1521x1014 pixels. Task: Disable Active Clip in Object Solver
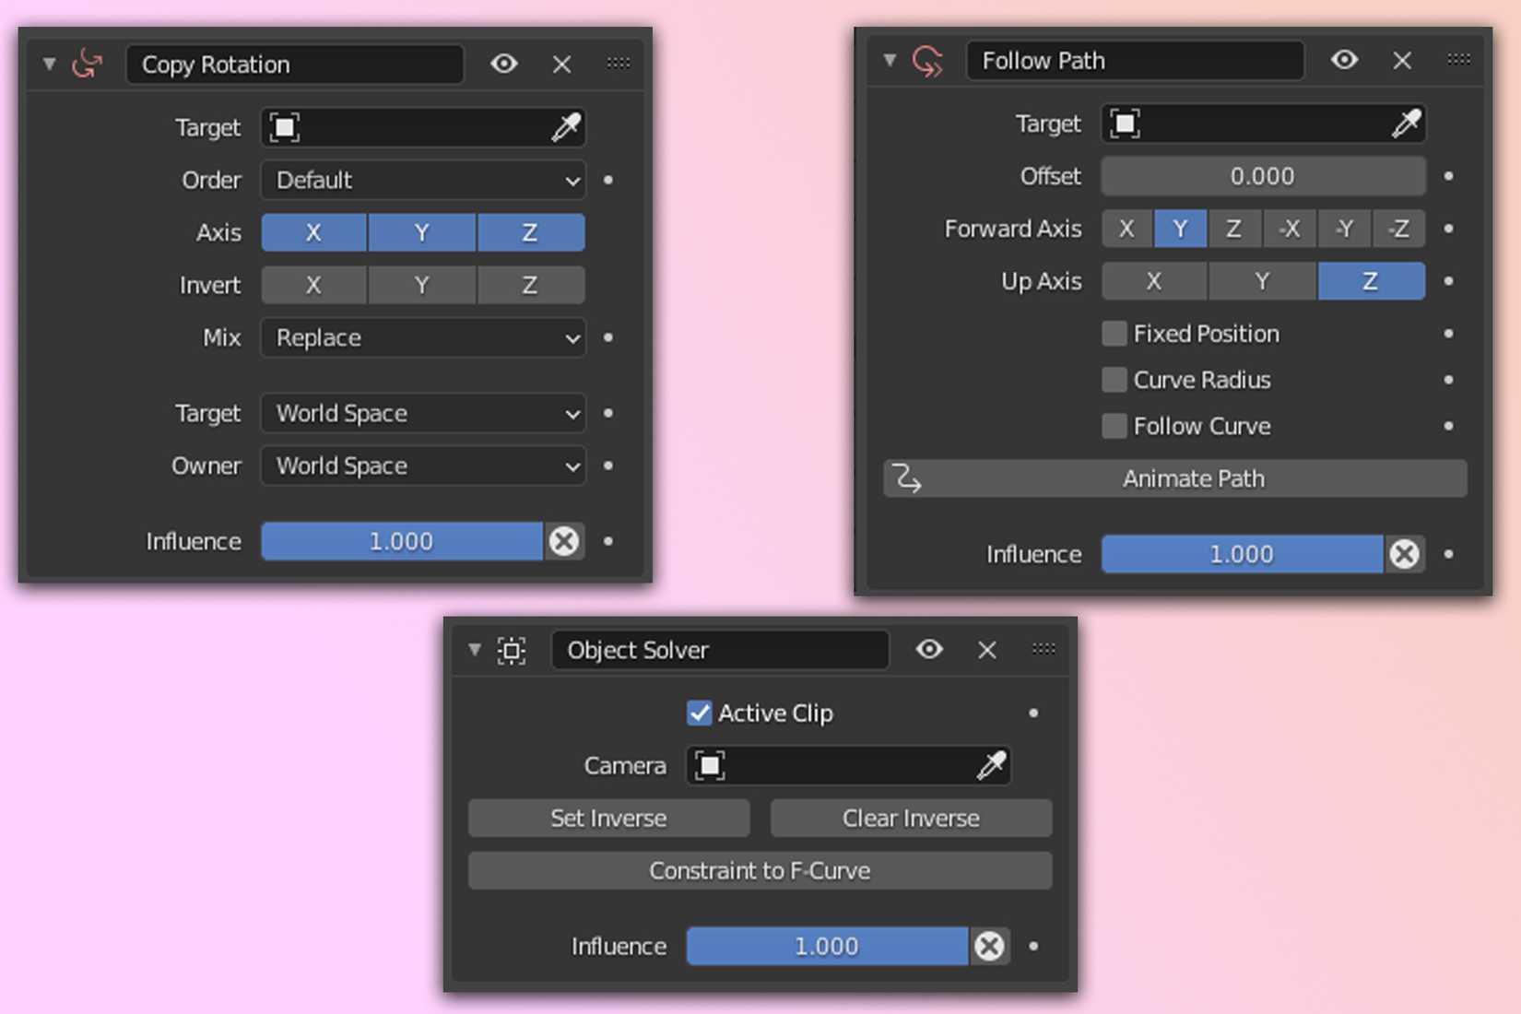699,713
